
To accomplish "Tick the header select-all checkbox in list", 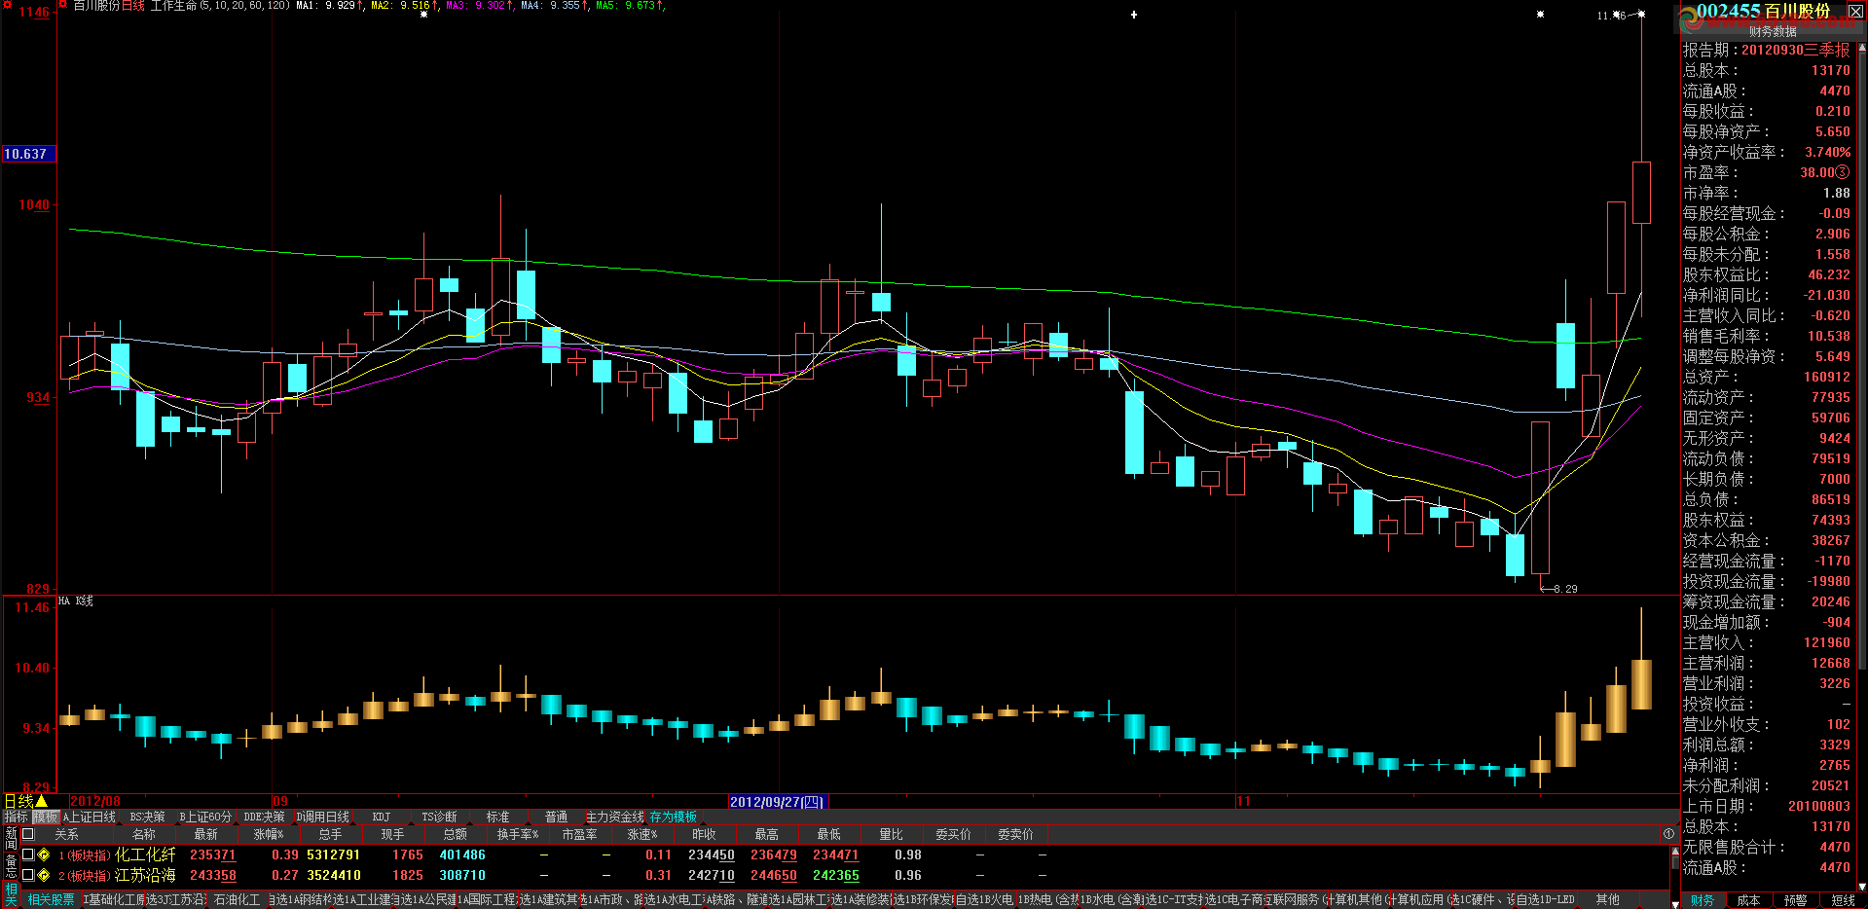I will [x=28, y=834].
